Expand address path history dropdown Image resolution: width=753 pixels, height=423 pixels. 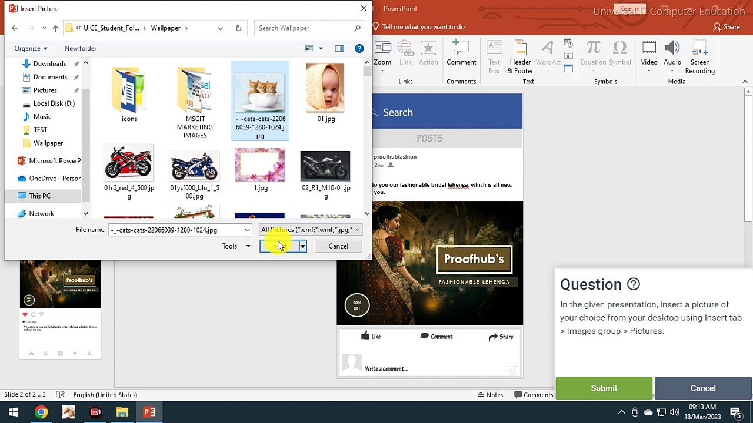[x=220, y=28]
